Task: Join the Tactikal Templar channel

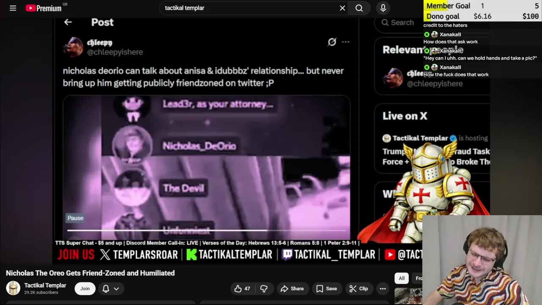Action: 85,288
